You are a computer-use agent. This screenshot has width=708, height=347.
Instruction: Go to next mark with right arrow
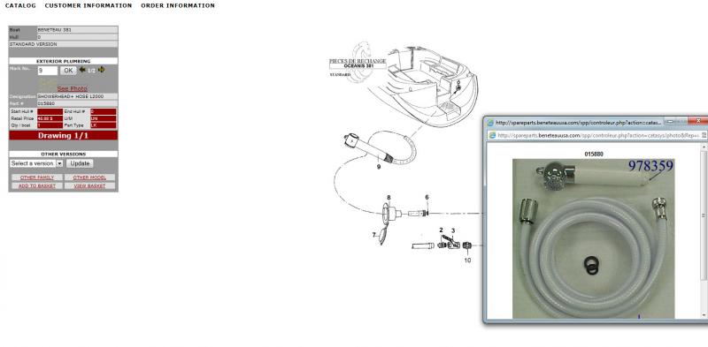[x=102, y=70]
